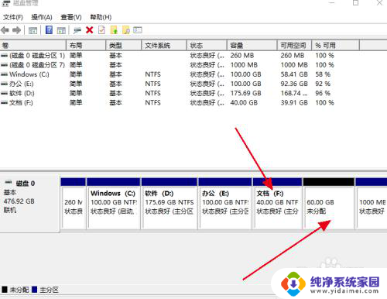387x299 pixels.
Task: Click the drive icon beside 软件 (D:) row
Action: click(4, 94)
